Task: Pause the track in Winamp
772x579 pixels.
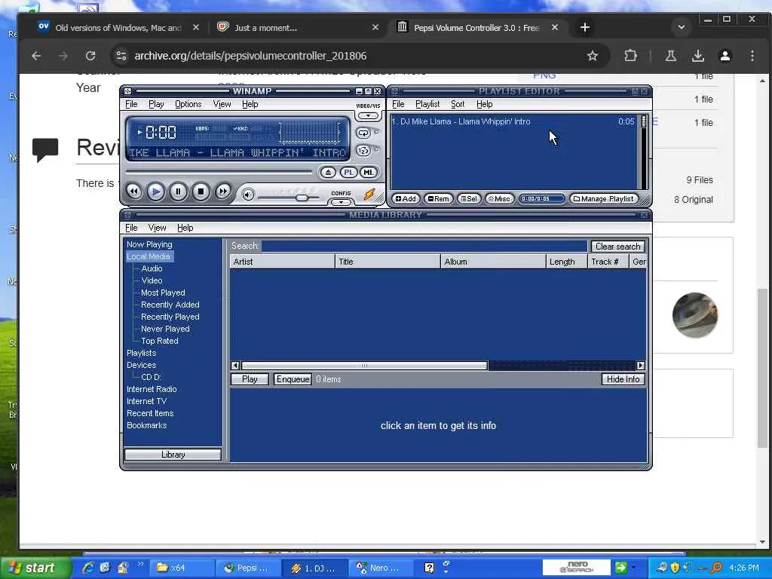Action: pyautogui.click(x=178, y=191)
